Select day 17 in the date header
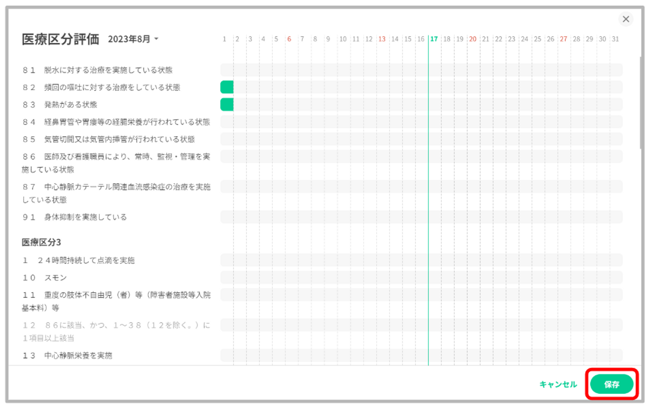The image size is (650, 408). pyautogui.click(x=434, y=39)
